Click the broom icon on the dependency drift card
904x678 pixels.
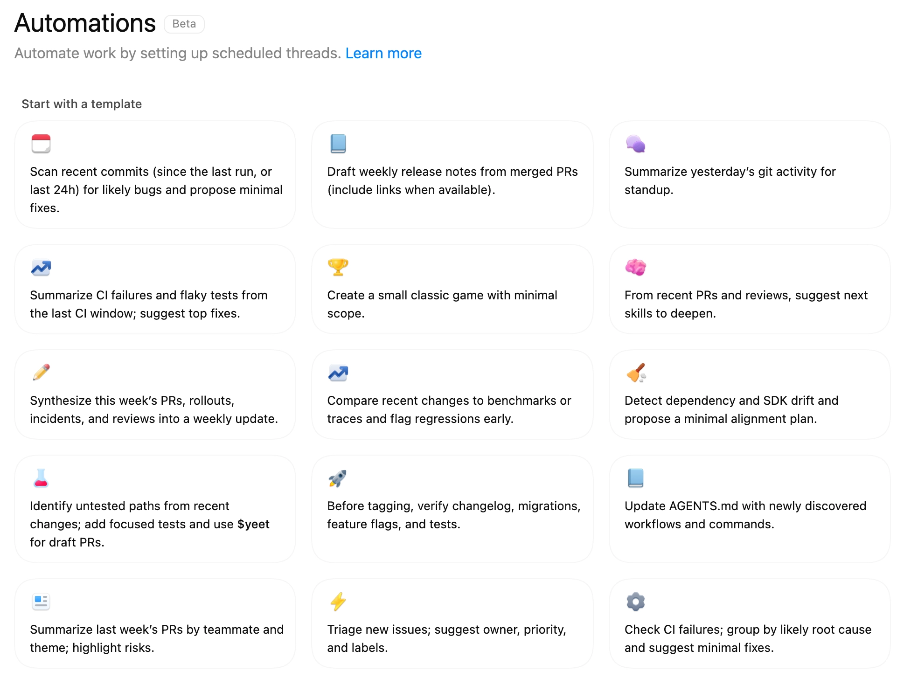(635, 373)
